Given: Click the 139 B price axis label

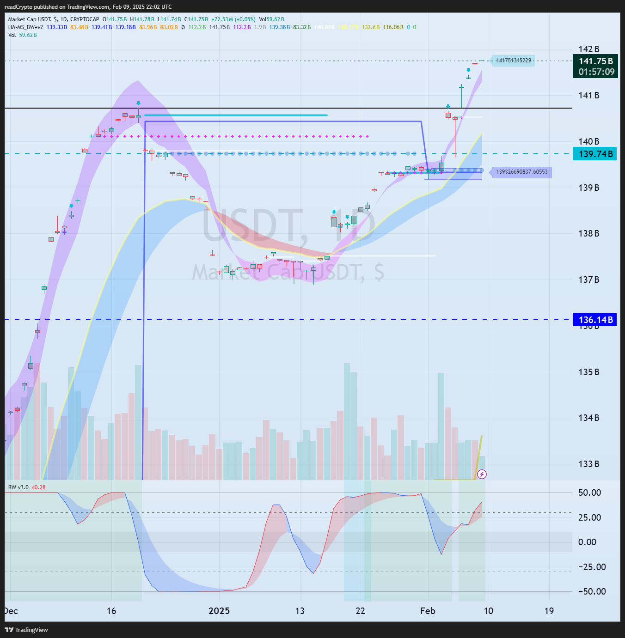Looking at the screenshot, I should [589, 188].
